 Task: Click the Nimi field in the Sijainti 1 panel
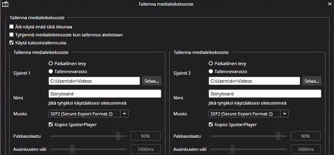coord(105,94)
